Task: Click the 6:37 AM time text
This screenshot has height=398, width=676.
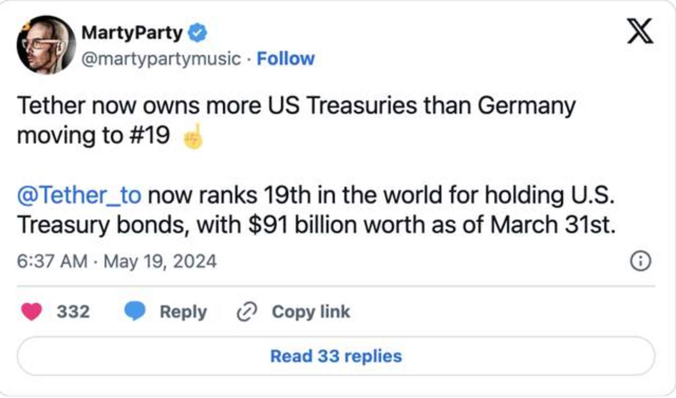Action: [52, 261]
